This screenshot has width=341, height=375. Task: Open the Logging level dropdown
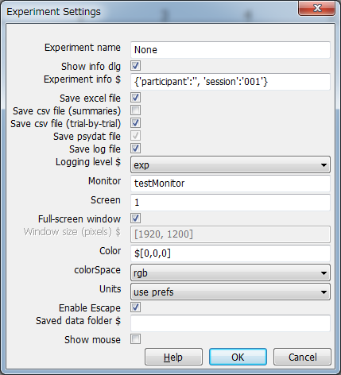coord(231,164)
